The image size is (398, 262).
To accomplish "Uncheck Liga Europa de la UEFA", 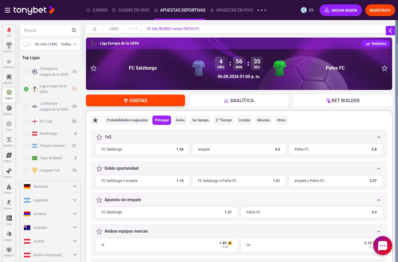I will (26, 89).
